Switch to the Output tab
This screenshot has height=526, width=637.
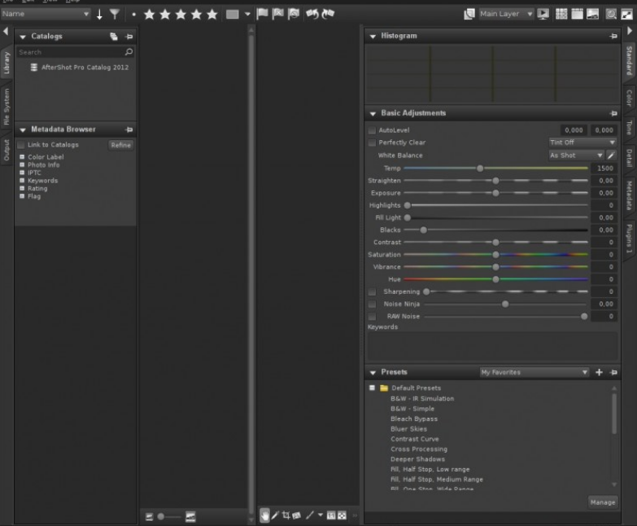point(6,150)
